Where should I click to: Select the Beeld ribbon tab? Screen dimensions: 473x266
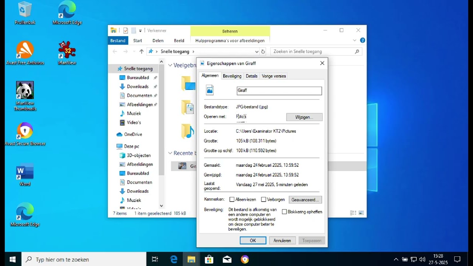(179, 41)
